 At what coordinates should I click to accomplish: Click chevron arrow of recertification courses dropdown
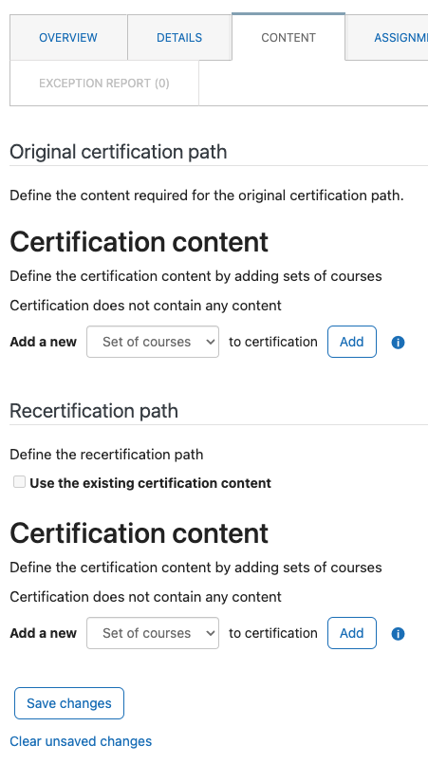(x=210, y=633)
